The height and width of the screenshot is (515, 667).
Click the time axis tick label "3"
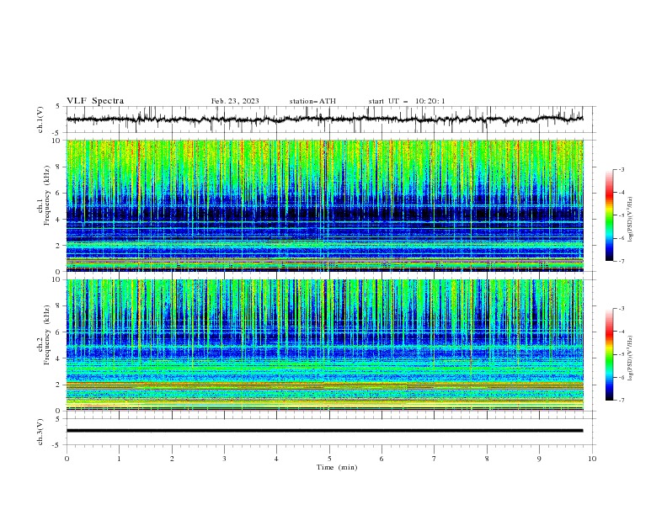pyautogui.click(x=225, y=459)
